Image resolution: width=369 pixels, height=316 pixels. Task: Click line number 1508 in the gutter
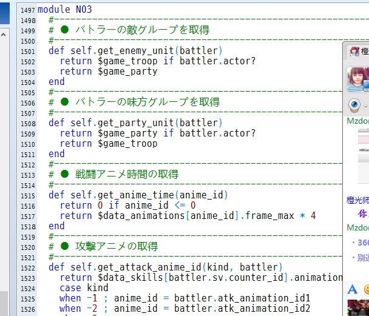(x=28, y=124)
